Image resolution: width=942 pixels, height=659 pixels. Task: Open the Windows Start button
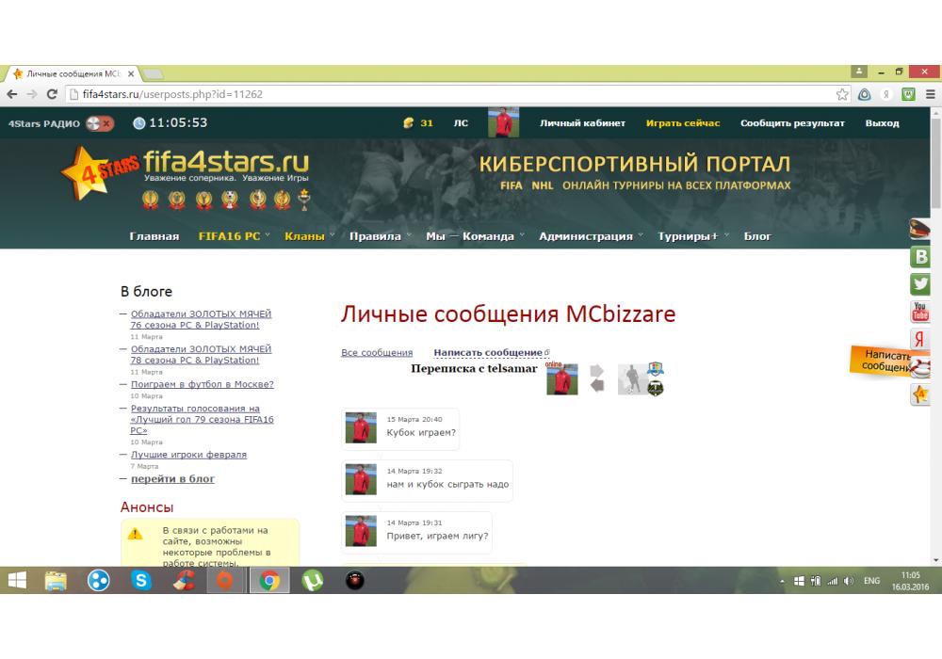pos(17,580)
